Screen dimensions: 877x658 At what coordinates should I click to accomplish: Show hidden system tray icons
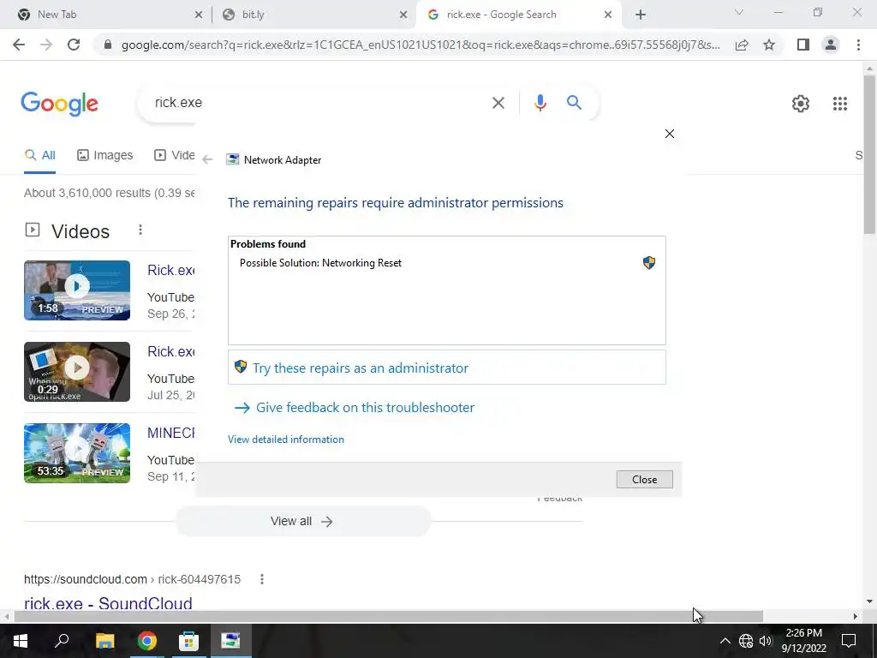pyautogui.click(x=725, y=641)
